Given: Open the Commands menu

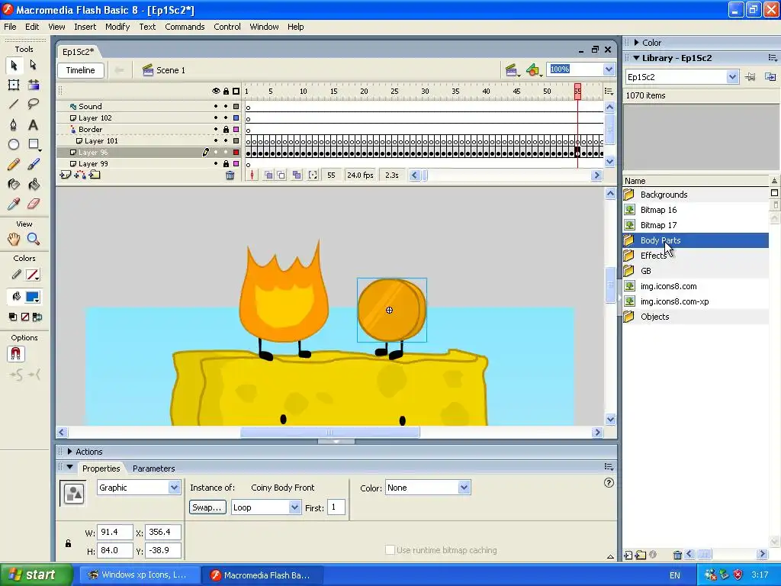Looking at the screenshot, I should [185, 27].
